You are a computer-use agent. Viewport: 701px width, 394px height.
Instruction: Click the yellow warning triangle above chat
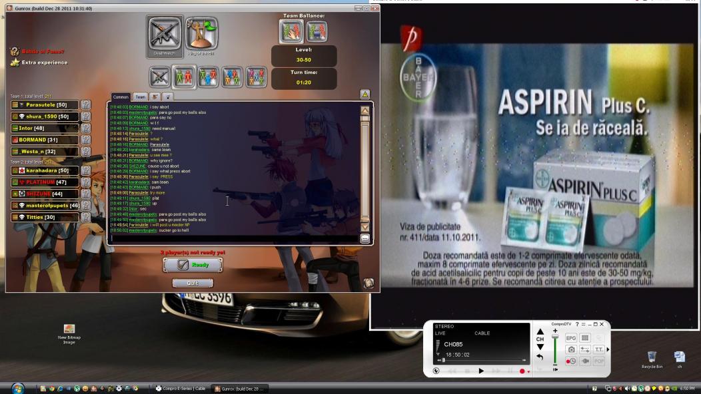point(364,95)
